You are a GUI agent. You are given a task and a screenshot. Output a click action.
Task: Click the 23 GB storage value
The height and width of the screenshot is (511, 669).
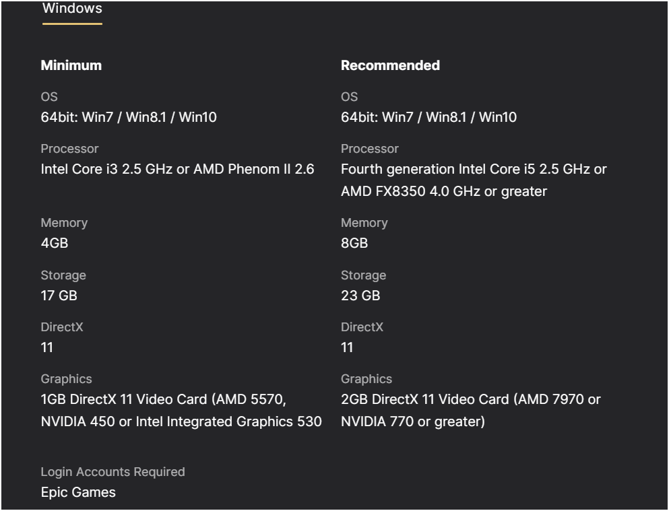(x=360, y=296)
